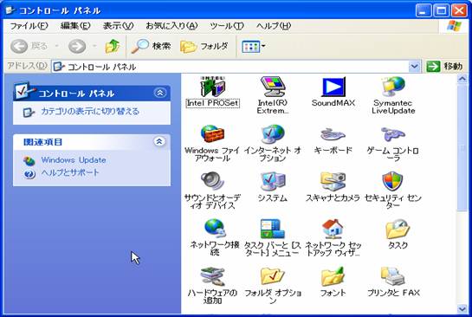Viewport: 472px width, 317px height.
Task: Open the Favorites menu
Action: point(171,26)
